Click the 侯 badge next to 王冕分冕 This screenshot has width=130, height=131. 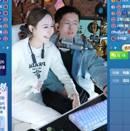tap(113, 20)
